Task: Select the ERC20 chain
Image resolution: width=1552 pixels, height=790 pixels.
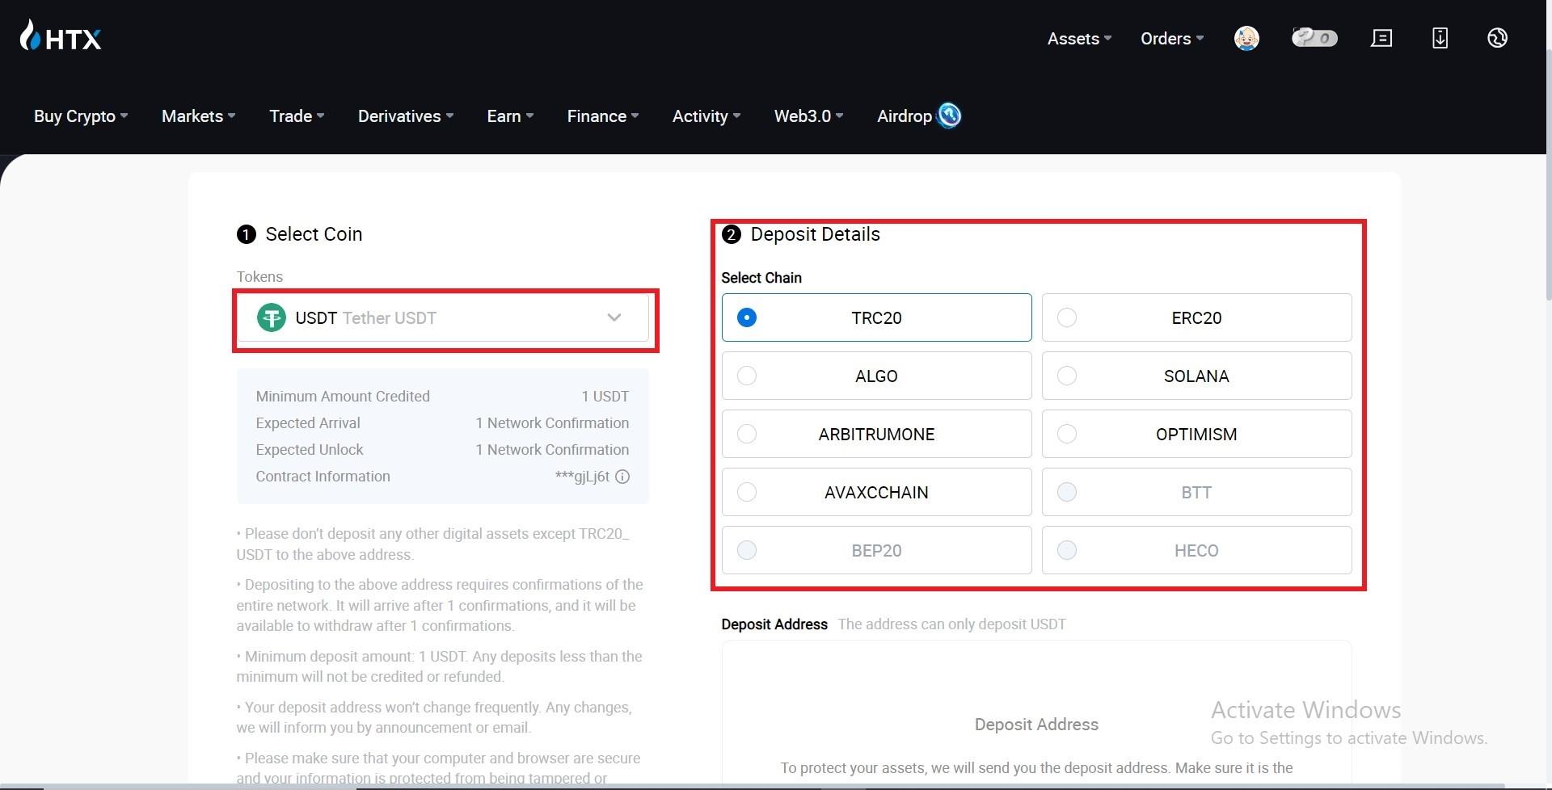Action: 1196,317
